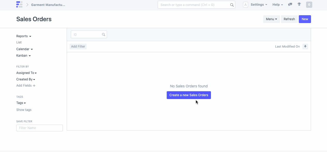
Task: Open the Last Modified On sort selector
Action: click(x=287, y=47)
